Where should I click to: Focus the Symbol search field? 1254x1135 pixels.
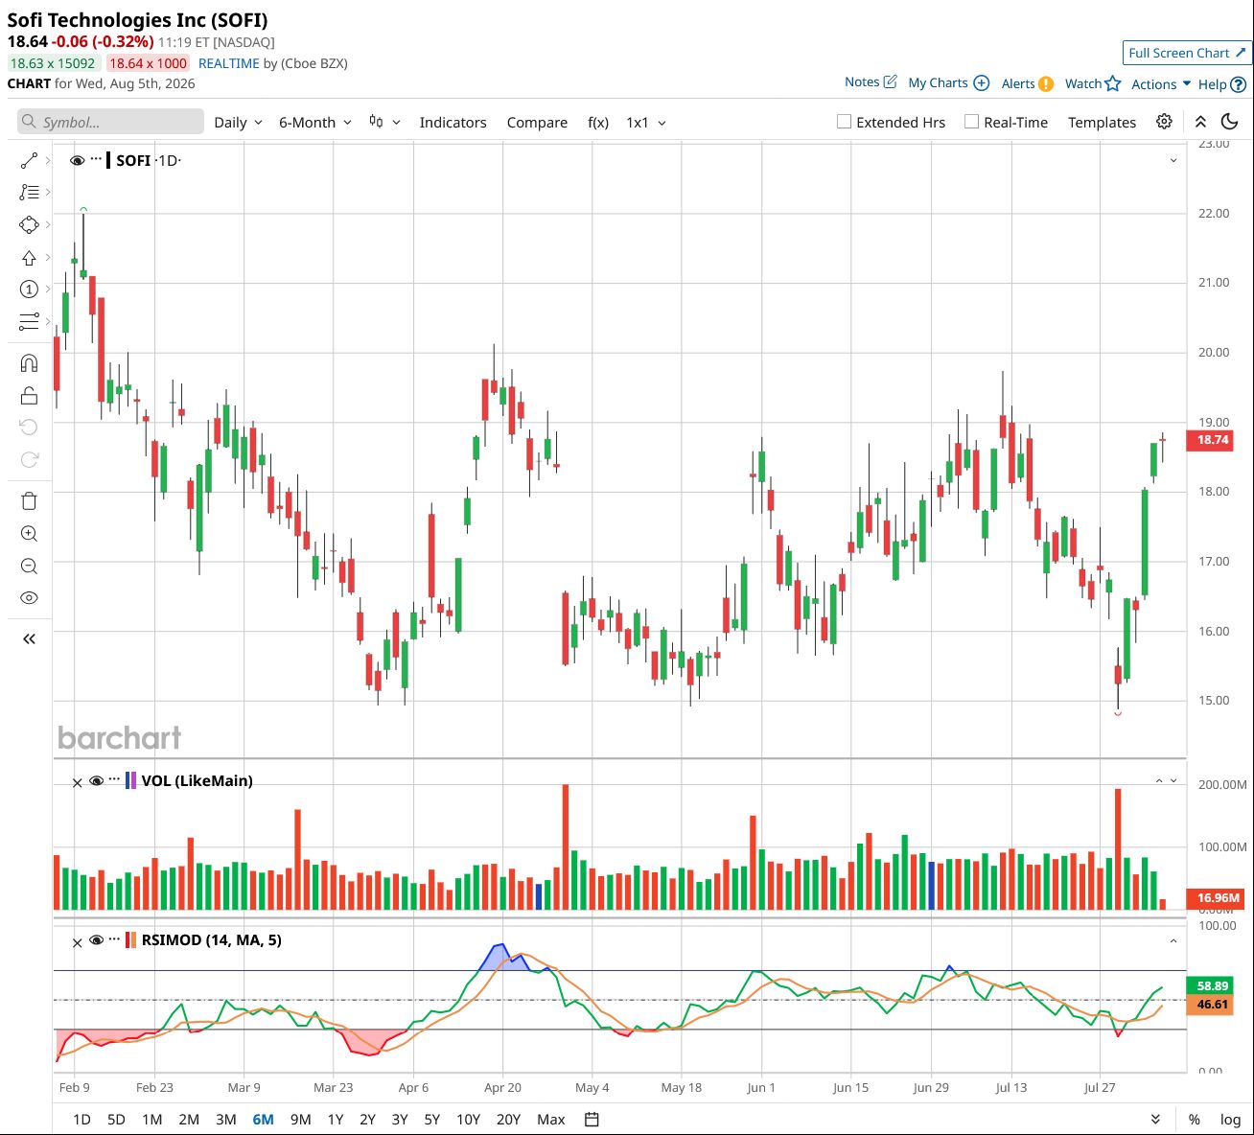[x=110, y=122]
